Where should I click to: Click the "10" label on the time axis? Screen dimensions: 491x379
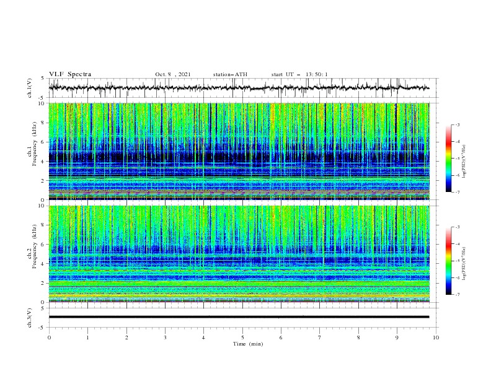pyautogui.click(x=436, y=338)
